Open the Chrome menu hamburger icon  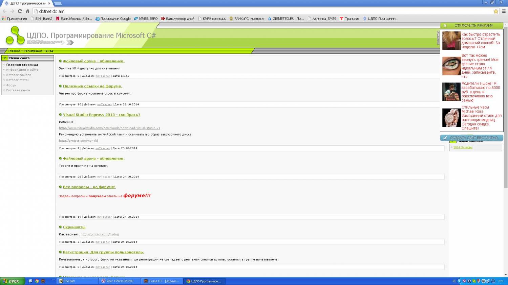[x=504, y=11]
